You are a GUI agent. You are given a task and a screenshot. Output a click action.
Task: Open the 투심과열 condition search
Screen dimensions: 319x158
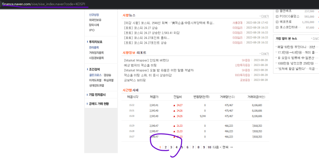click(x=109, y=80)
